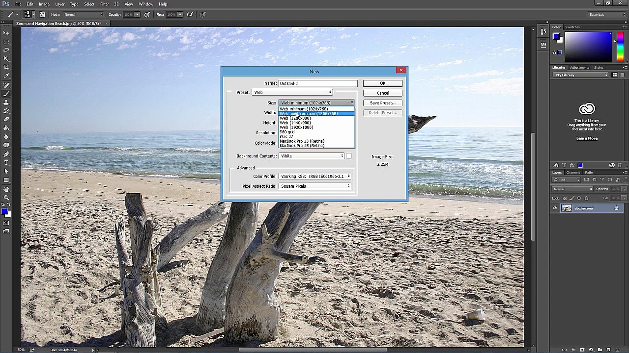629x353 pixels.
Task: Select the Paint Bucket tool
Action: point(6,128)
